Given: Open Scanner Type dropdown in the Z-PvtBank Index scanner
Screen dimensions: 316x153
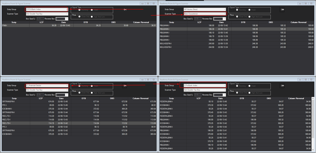Looking at the screenshot, I should [x=205, y=90].
